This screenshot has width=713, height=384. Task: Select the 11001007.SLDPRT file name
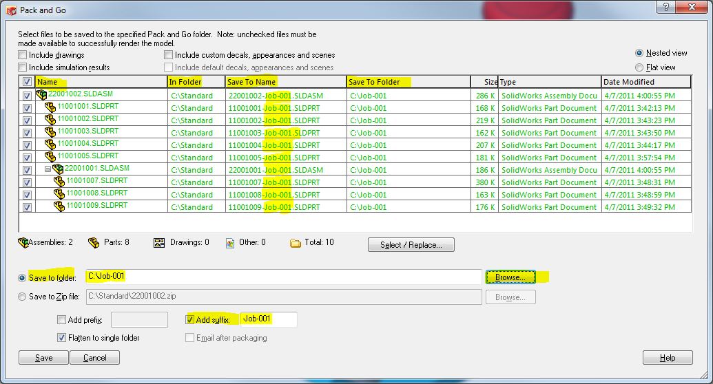97,180
